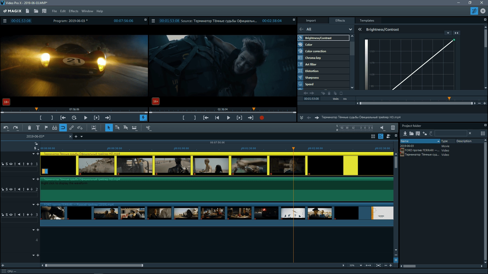This screenshot has height=274, width=488.
Task: Click the stretch mouse mode icon
Action: pos(134,128)
